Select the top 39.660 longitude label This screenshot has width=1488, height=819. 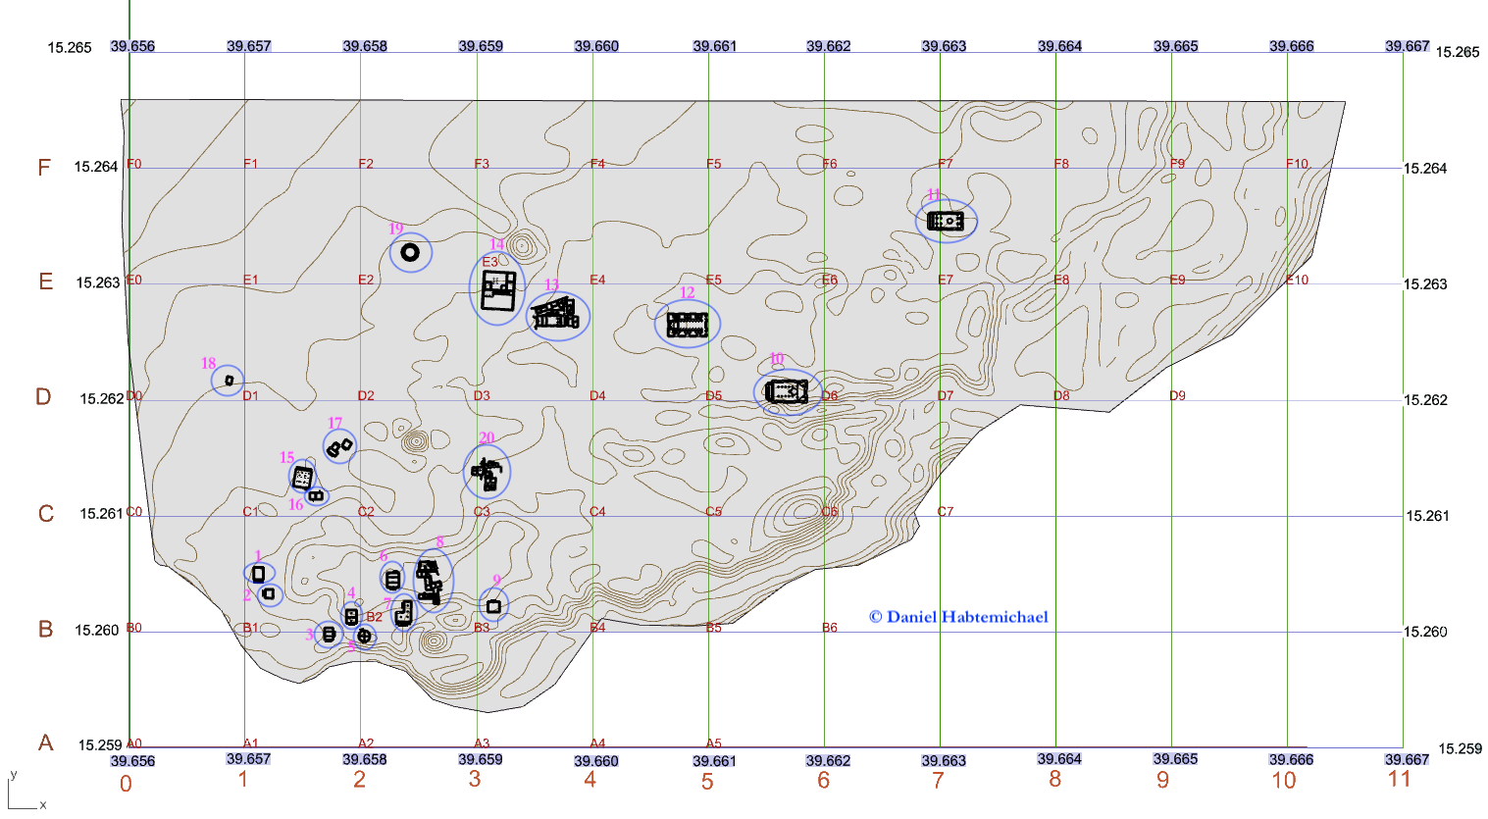(x=596, y=46)
